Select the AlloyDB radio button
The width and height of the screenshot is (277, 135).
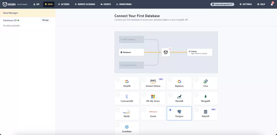[x=118, y=80]
